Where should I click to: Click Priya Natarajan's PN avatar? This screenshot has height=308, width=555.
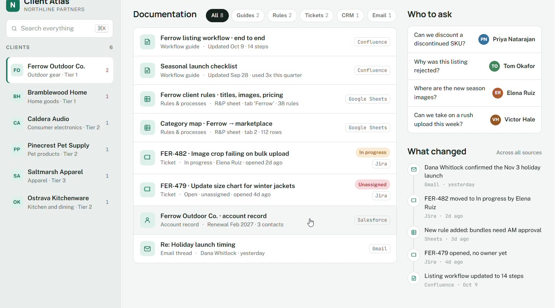tap(484, 39)
